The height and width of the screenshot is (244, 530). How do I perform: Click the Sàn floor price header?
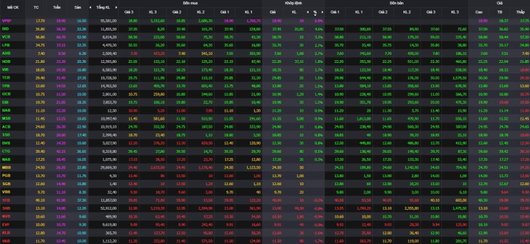[x=78, y=7]
